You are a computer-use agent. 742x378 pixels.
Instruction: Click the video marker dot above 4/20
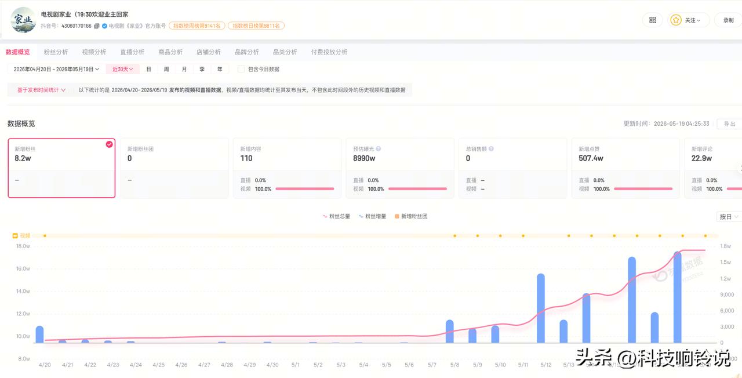45,236
